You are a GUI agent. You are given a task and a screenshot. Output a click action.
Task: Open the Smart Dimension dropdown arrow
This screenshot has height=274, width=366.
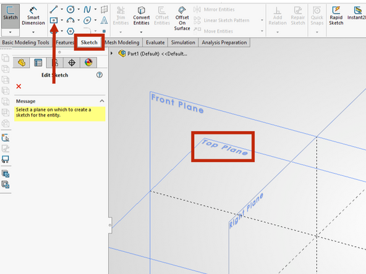point(33,32)
